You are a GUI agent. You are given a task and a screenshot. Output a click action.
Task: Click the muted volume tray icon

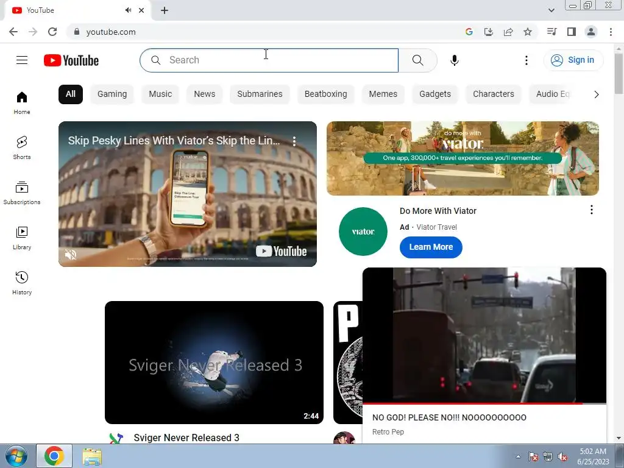pos(562,456)
